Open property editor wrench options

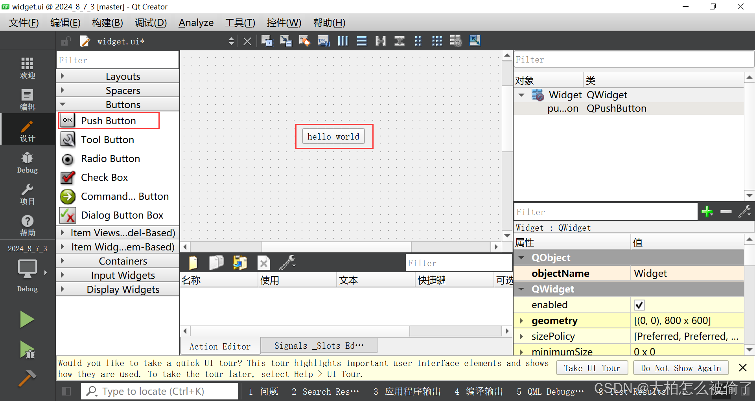tap(745, 212)
